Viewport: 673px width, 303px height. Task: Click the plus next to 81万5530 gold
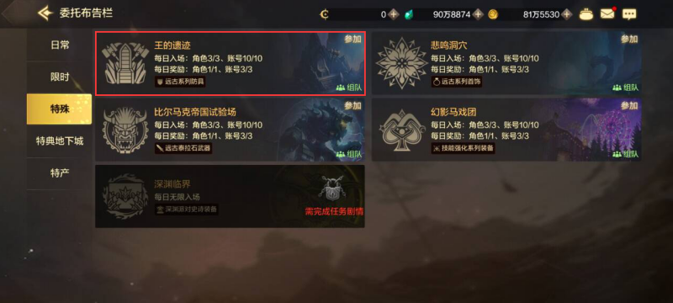tap(567, 14)
